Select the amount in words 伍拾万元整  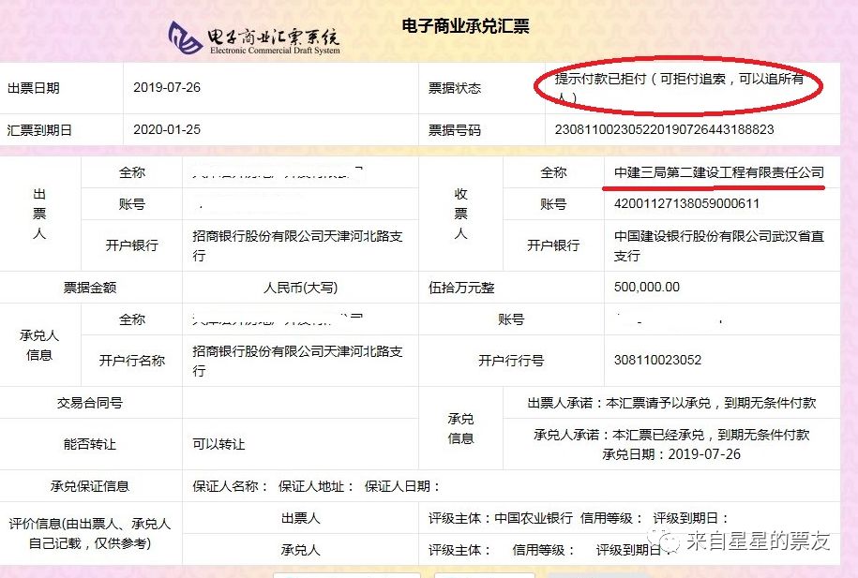pos(461,288)
